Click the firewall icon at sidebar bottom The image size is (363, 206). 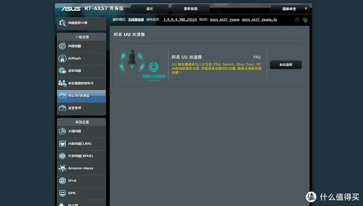click(61, 204)
